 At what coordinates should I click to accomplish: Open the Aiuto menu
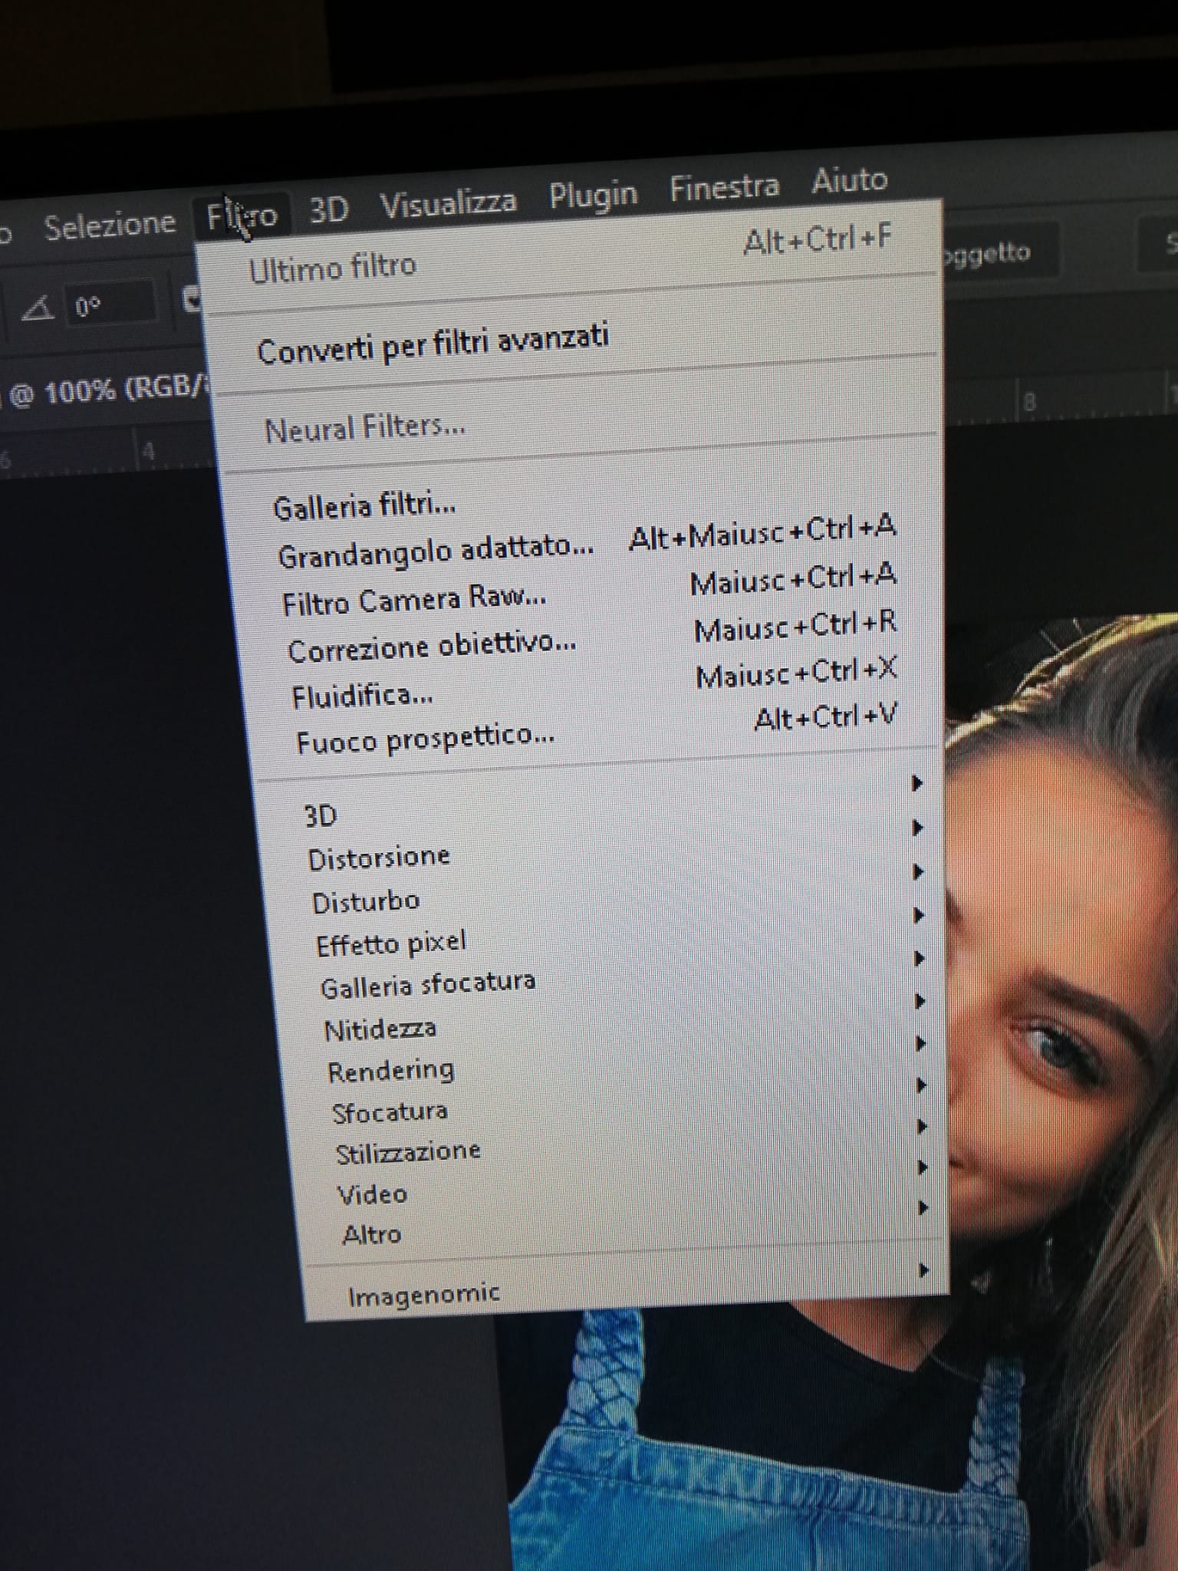coord(849,179)
